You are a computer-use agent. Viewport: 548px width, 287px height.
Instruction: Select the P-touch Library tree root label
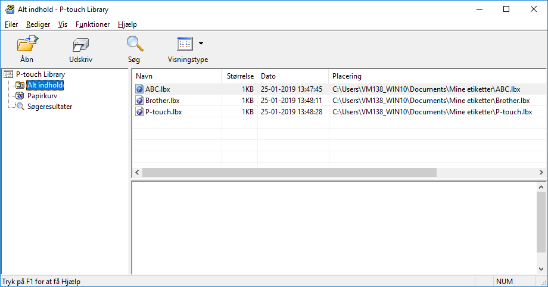click(41, 74)
